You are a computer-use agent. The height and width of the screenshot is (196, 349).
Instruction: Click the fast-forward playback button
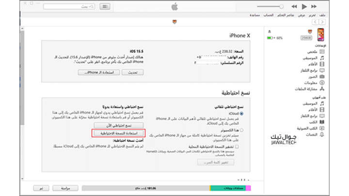[314, 7]
